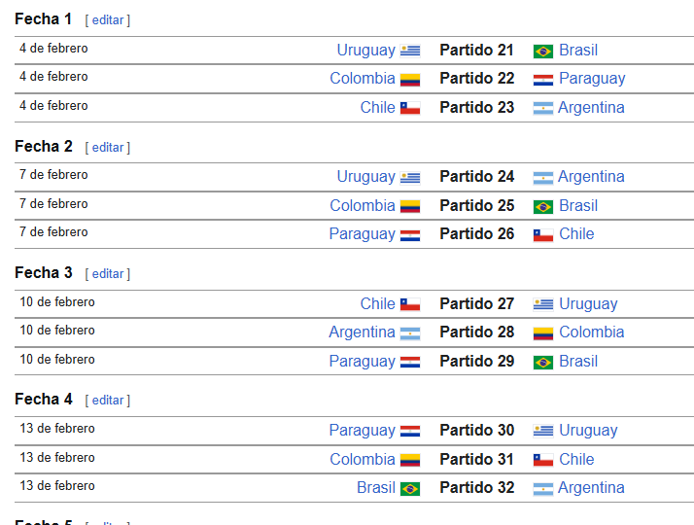This screenshot has width=694, height=525.
Task: Follow Paraguay link in Partido 29
Action: (x=362, y=362)
